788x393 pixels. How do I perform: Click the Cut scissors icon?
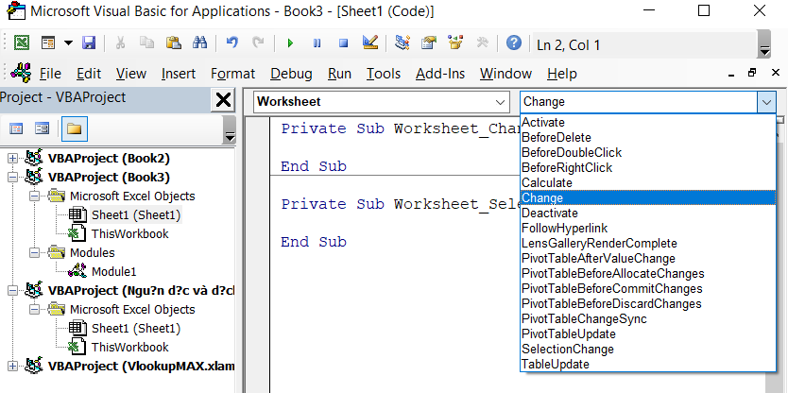pyautogui.click(x=120, y=43)
